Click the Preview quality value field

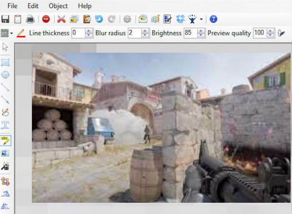pos(260,33)
